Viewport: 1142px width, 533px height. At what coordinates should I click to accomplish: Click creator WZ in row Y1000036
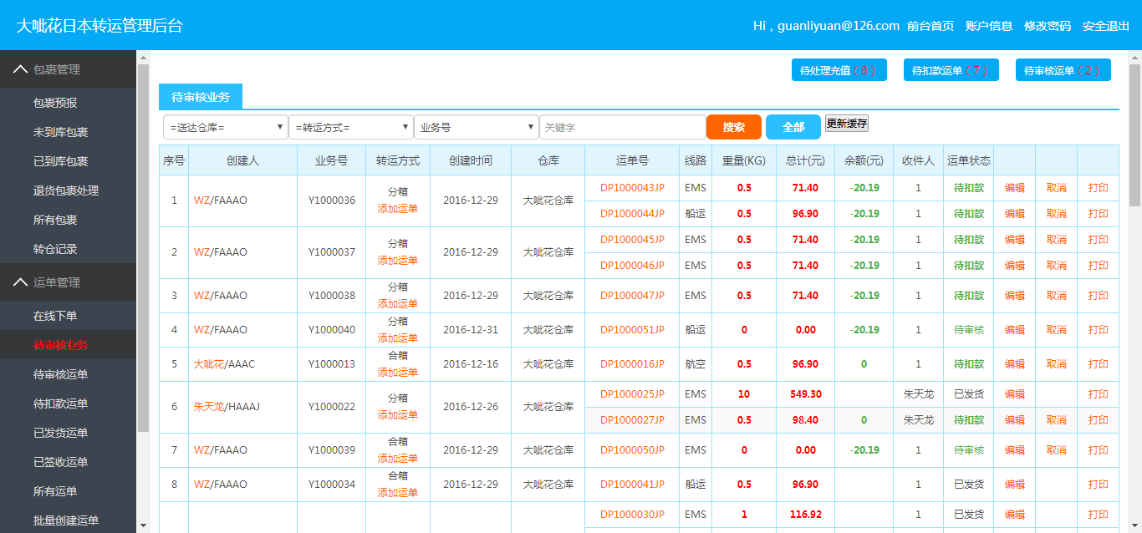click(201, 201)
